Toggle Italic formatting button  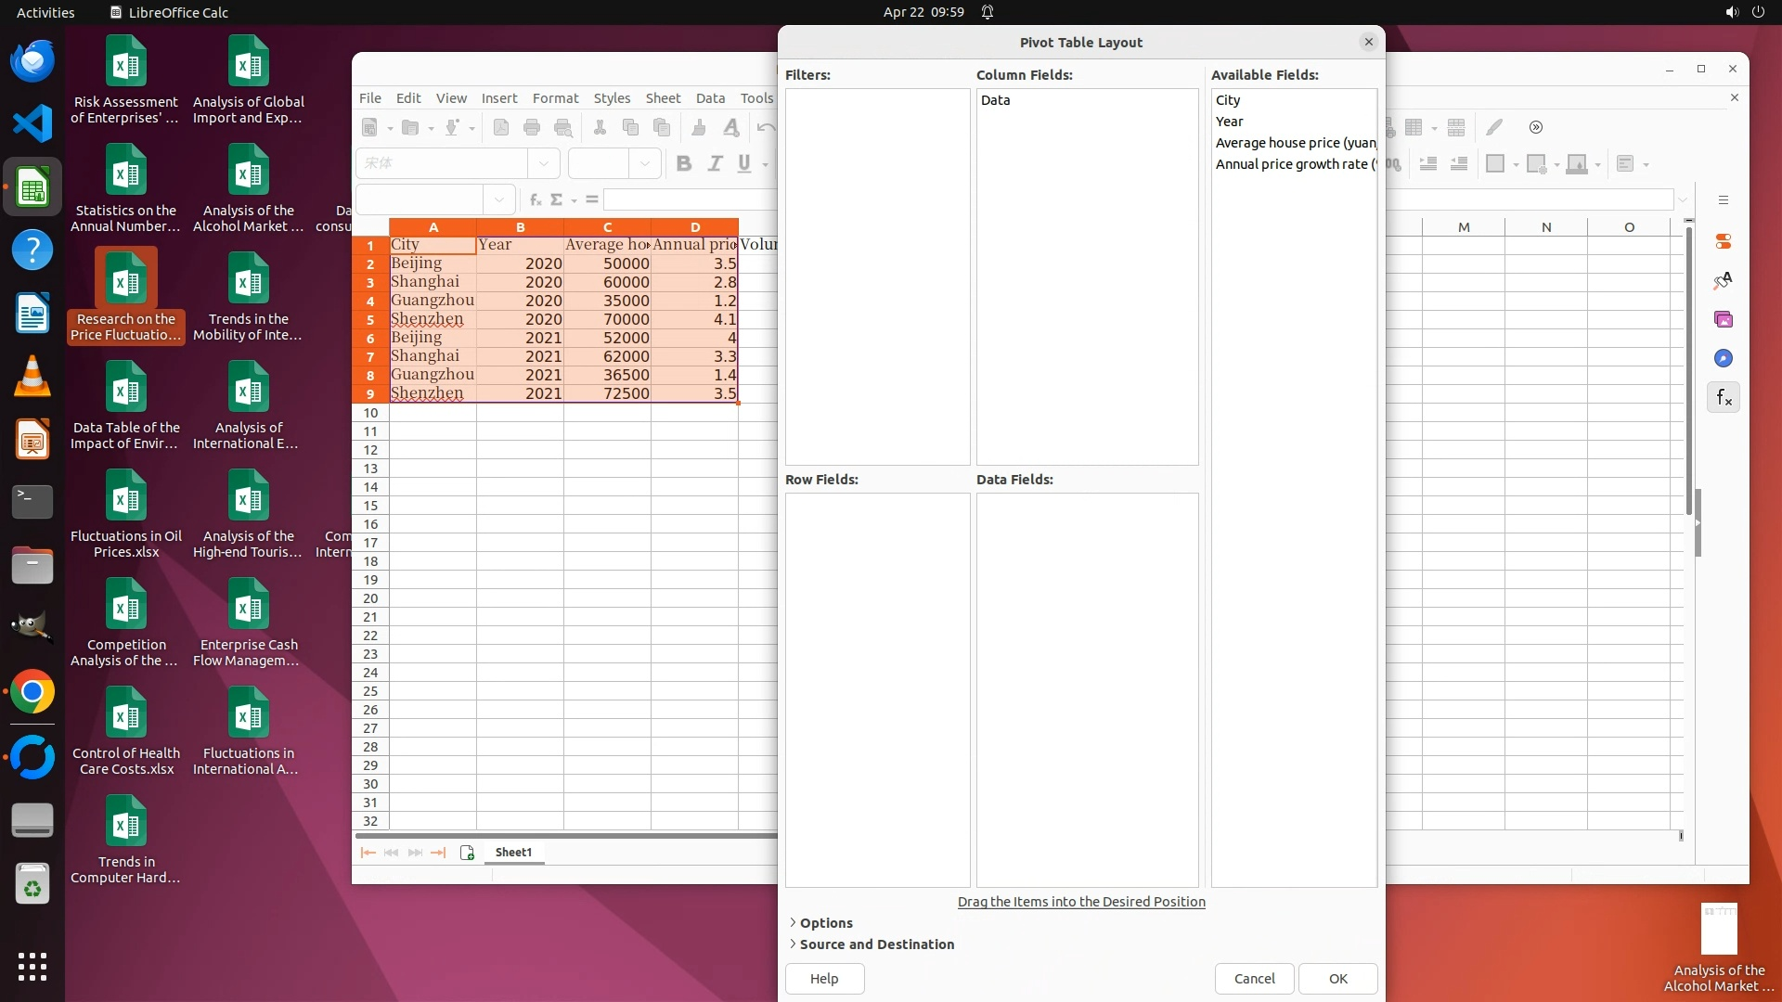(715, 164)
